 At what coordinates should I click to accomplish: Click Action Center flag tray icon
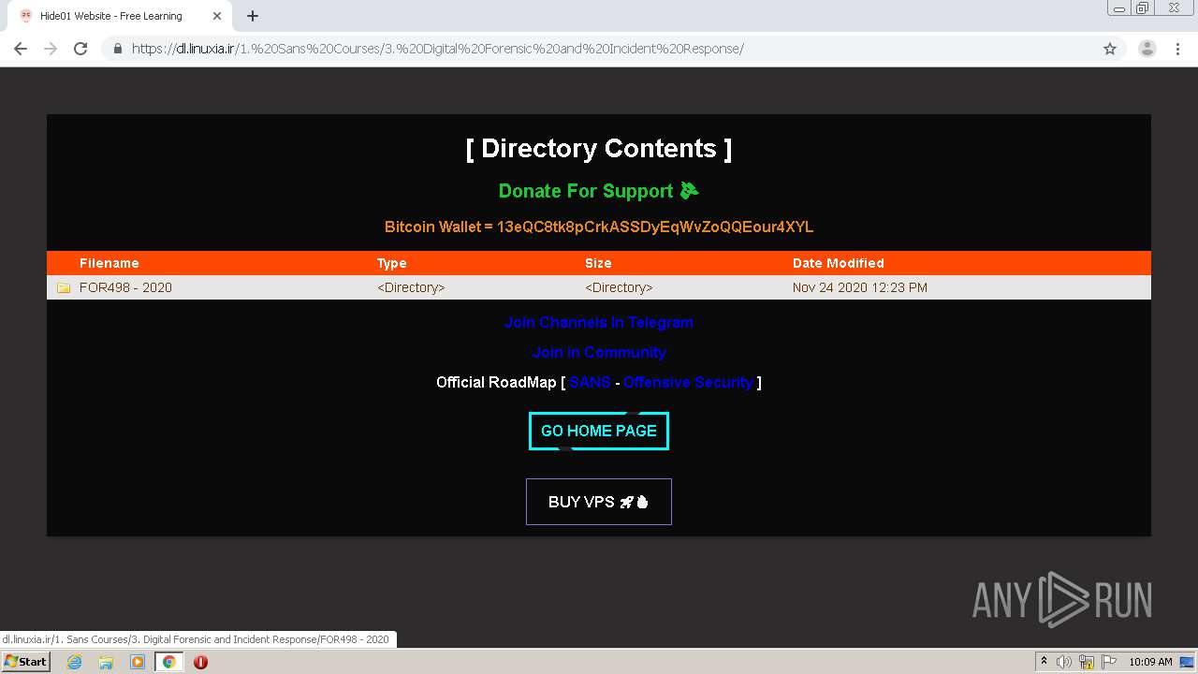coord(1108,662)
